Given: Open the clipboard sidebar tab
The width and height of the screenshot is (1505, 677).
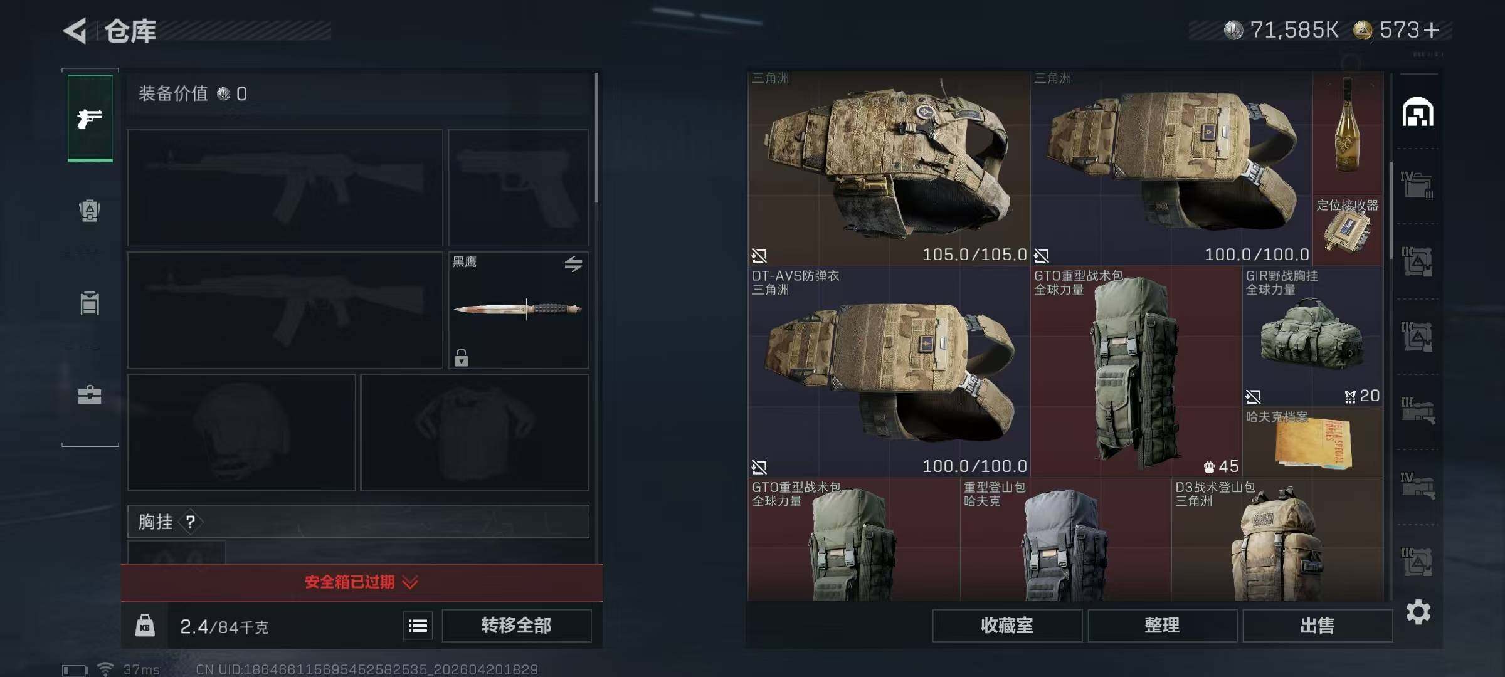Looking at the screenshot, I should point(90,303).
